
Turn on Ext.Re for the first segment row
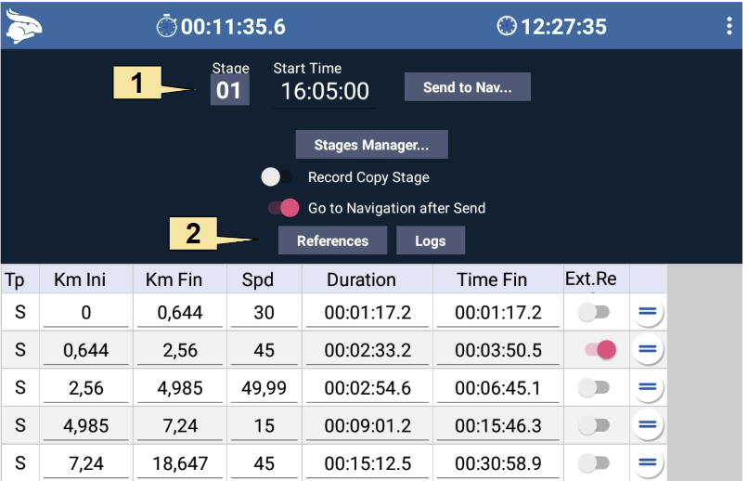pyautogui.click(x=594, y=313)
